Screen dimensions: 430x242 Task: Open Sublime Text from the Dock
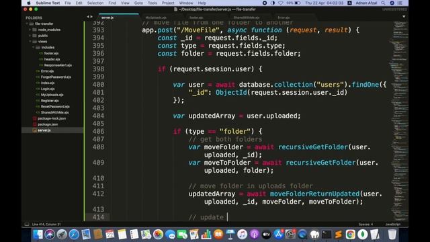(x=339, y=235)
